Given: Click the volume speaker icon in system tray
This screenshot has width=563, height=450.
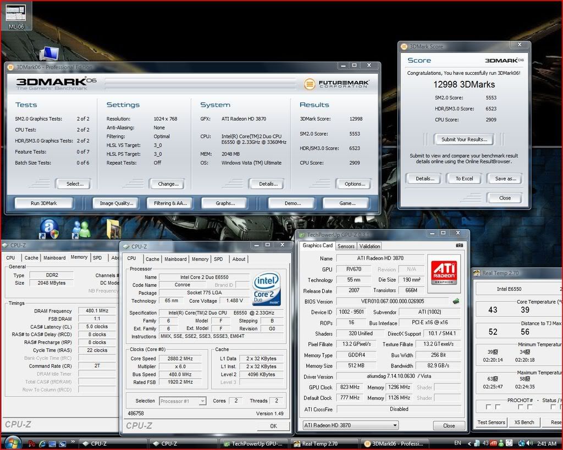Looking at the screenshot, I should pos(529,443).
